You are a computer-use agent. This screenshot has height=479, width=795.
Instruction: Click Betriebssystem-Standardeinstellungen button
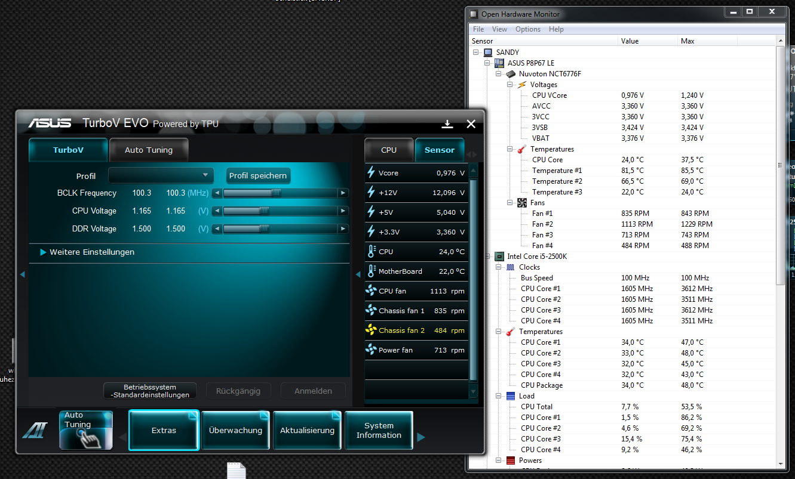pyautogui.click(x=150, y=391)
